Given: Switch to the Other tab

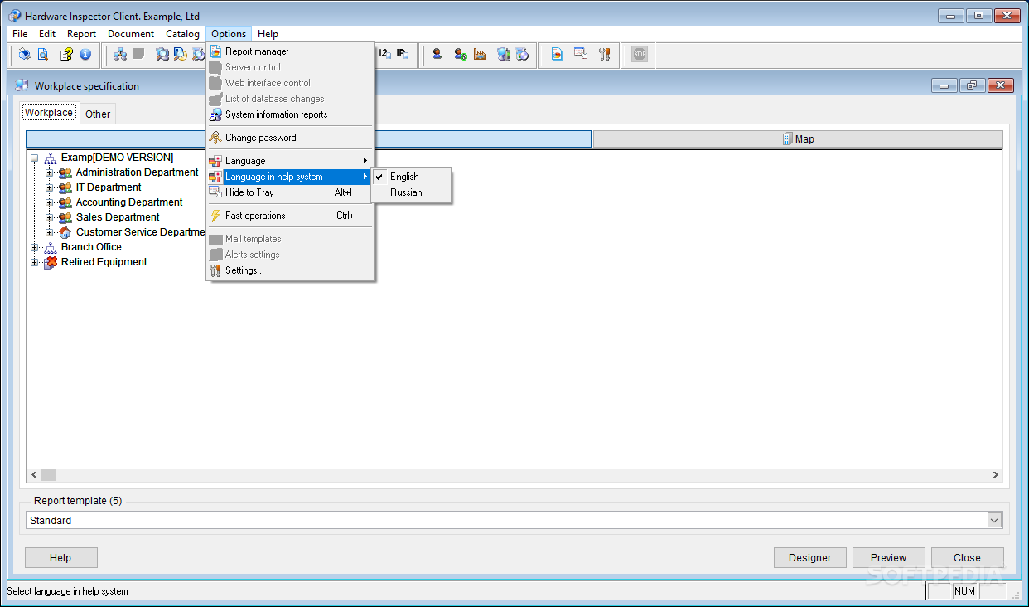Looking at the screenshot, I should tap(98, 114).
